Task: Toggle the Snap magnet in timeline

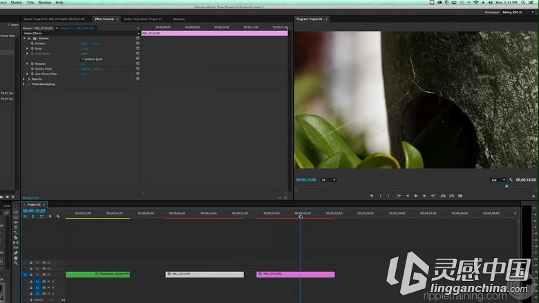Action: (x=33, y=217)
